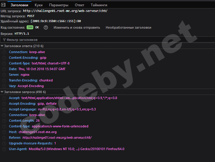Select the HTTP/1.1 version value
The width and height of the screenshot is (215, 162).
(x=22, y=34)
